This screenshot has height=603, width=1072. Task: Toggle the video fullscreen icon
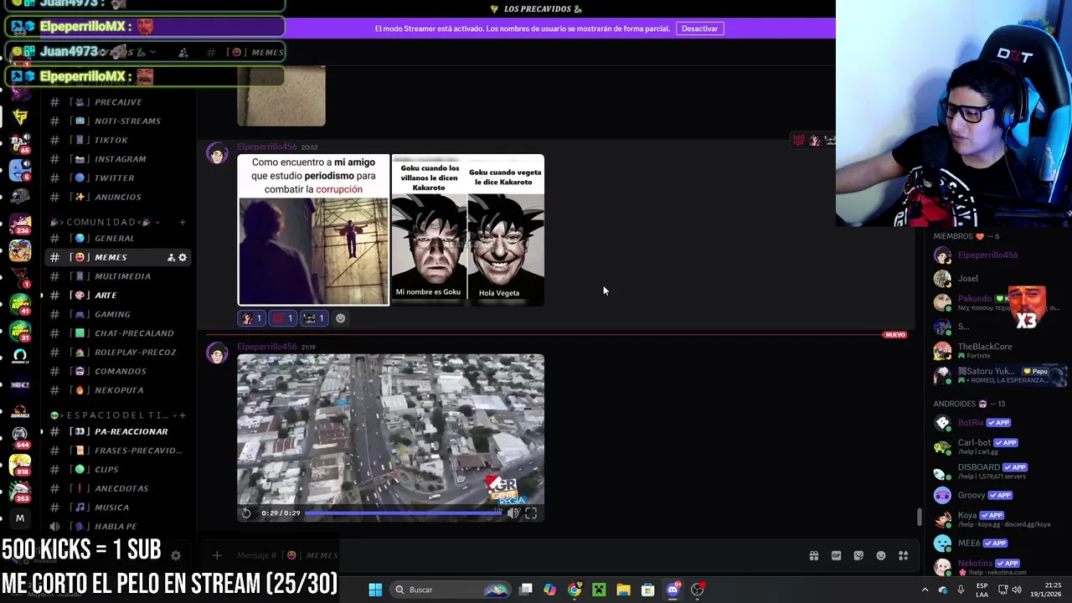[x=531, y=513]
